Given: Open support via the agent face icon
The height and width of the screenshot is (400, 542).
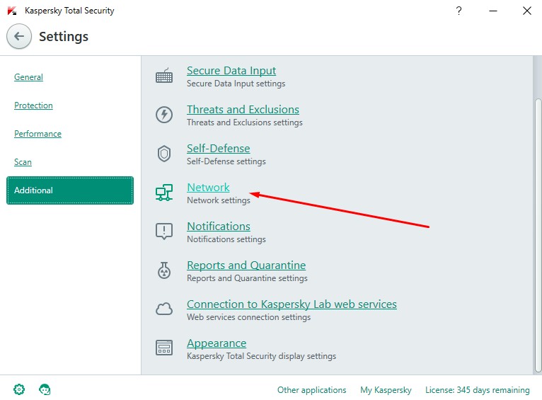Looking at the screenshot, I should pyautogui.click(x=45, y=389).
